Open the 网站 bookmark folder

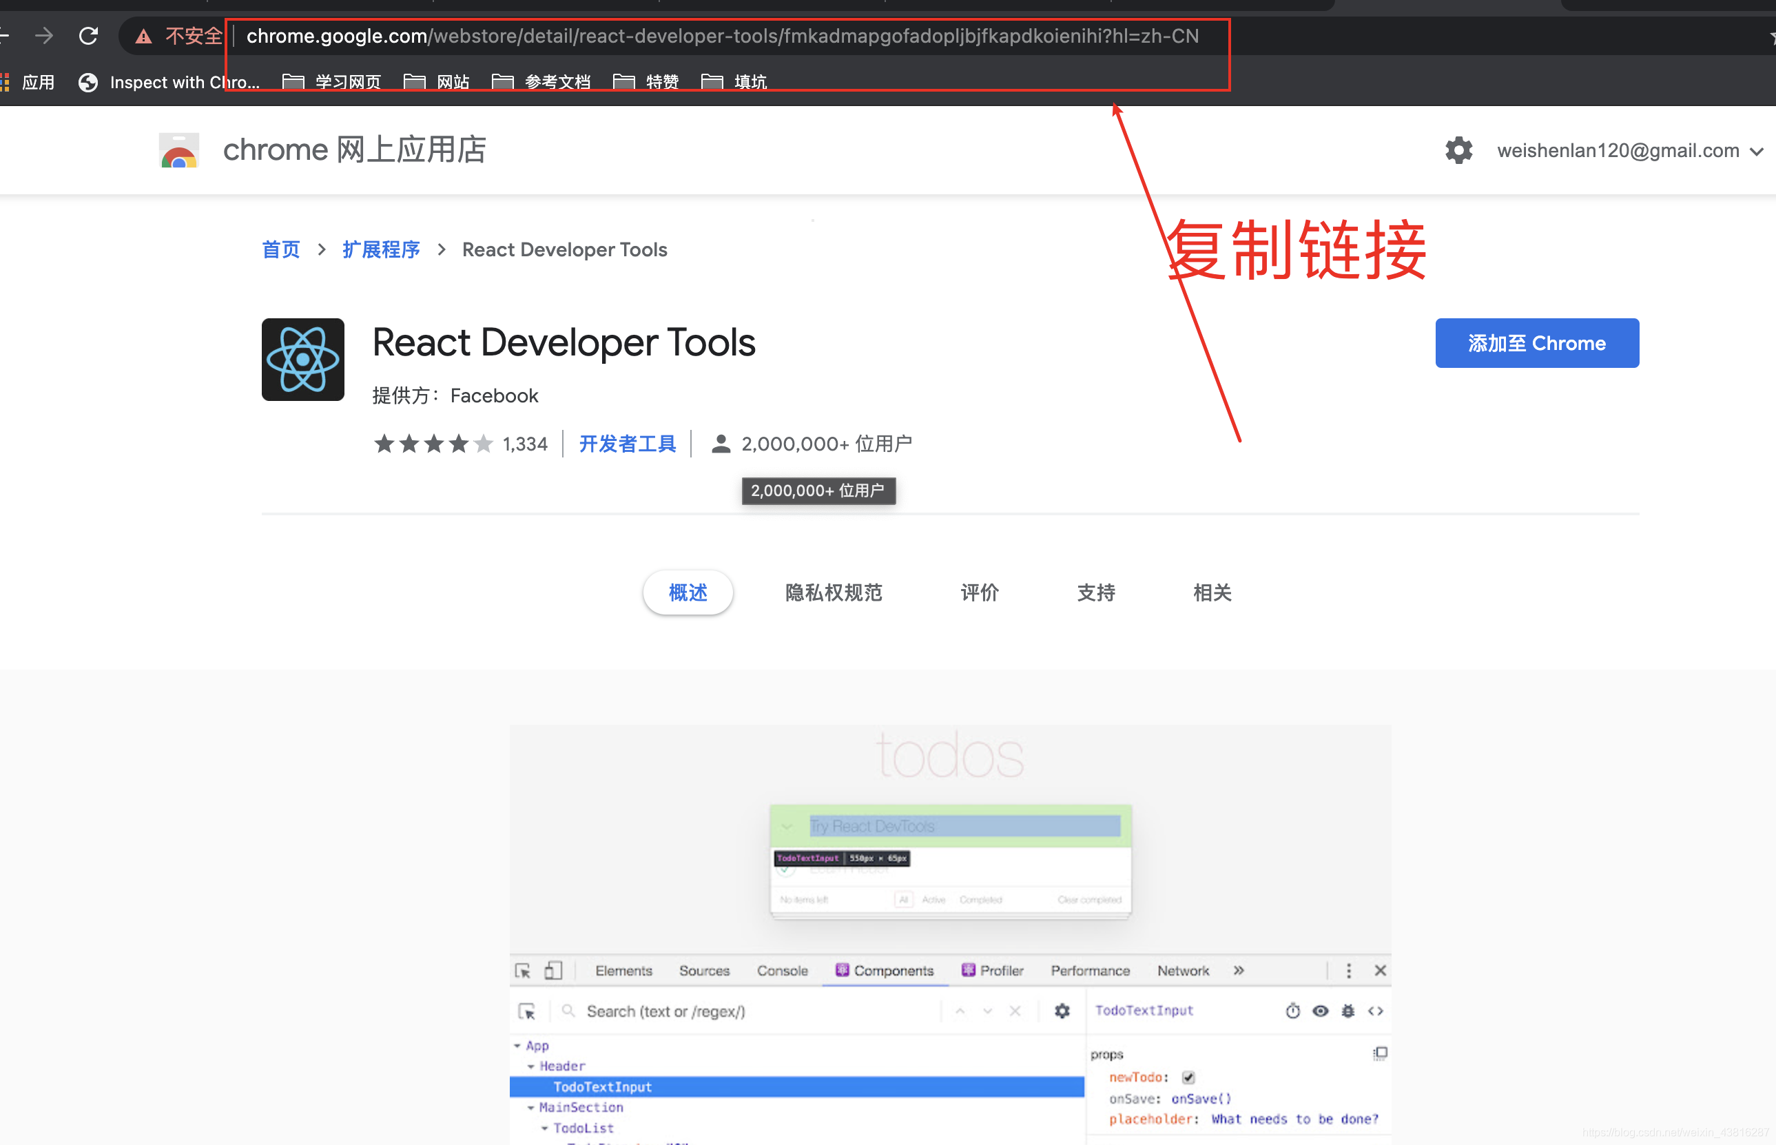click(437, 82)
